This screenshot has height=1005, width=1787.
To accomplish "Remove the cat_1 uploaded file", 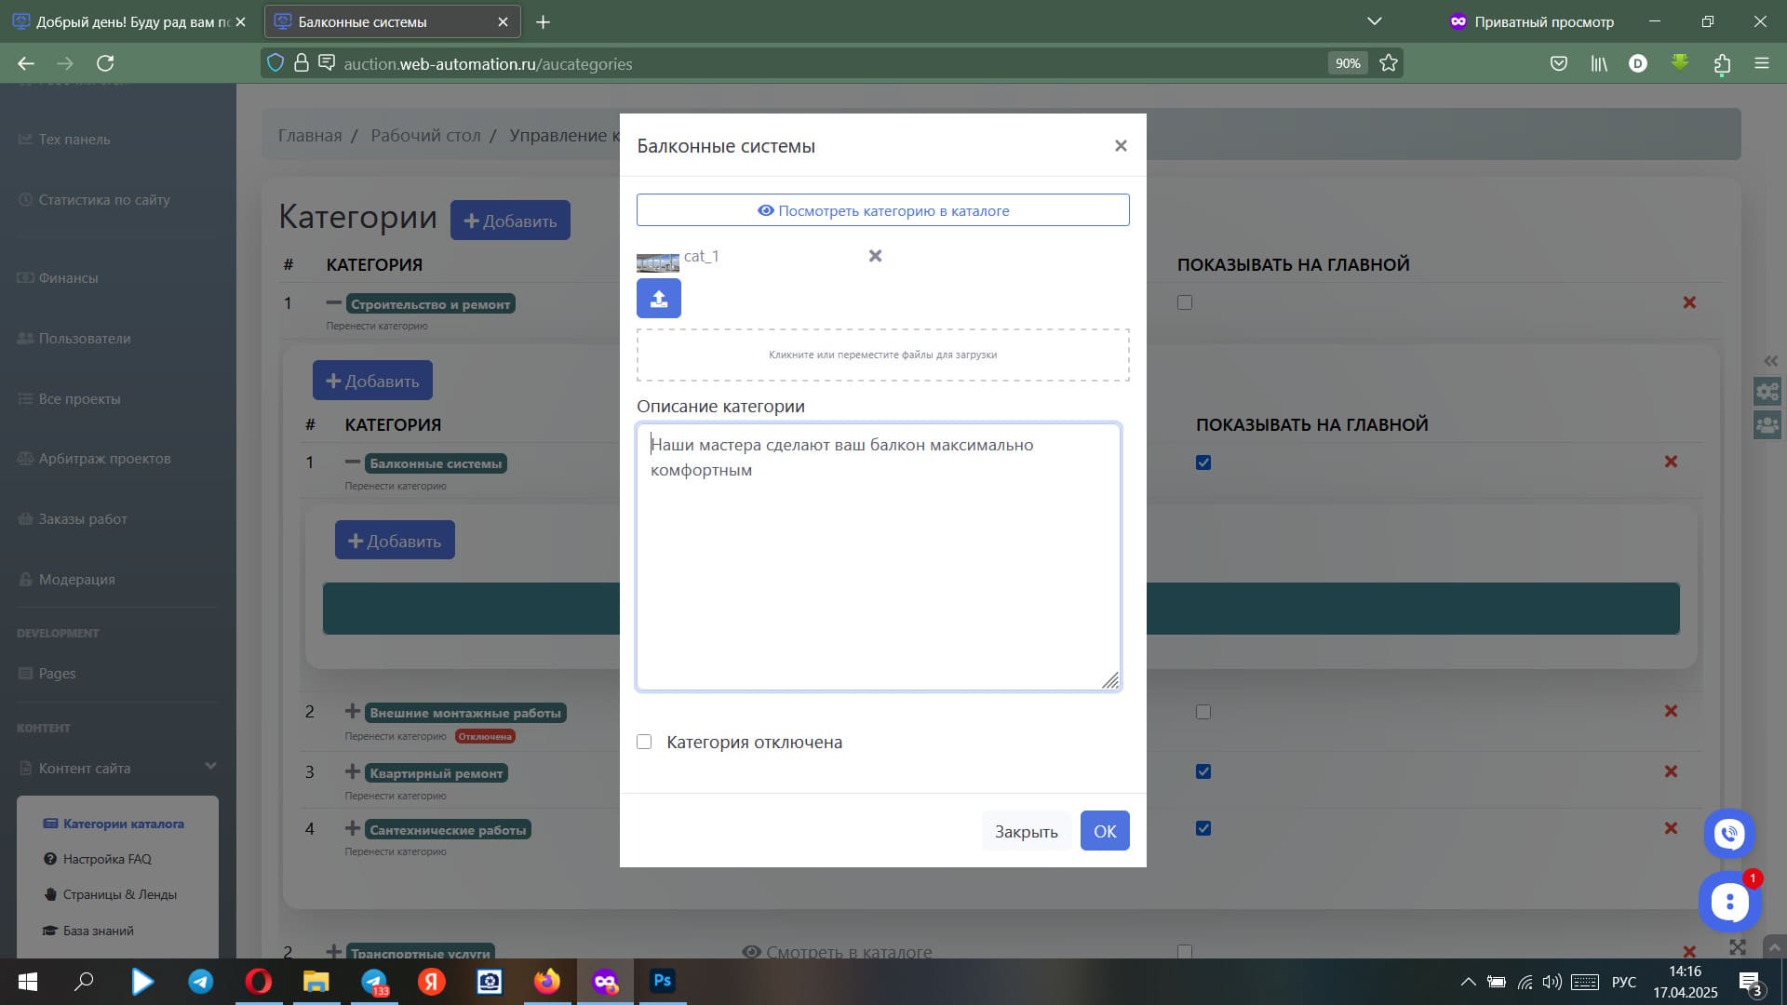I will coord(875,256).
